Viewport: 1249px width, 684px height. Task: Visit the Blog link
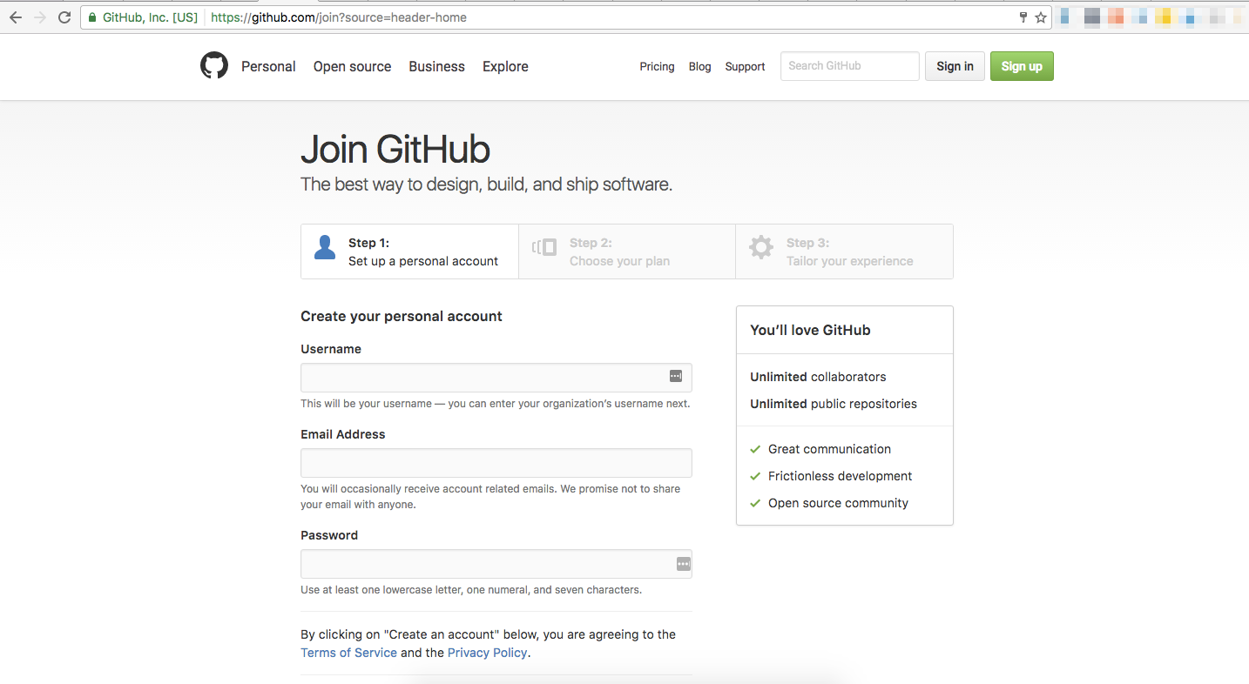pos(699,66)
